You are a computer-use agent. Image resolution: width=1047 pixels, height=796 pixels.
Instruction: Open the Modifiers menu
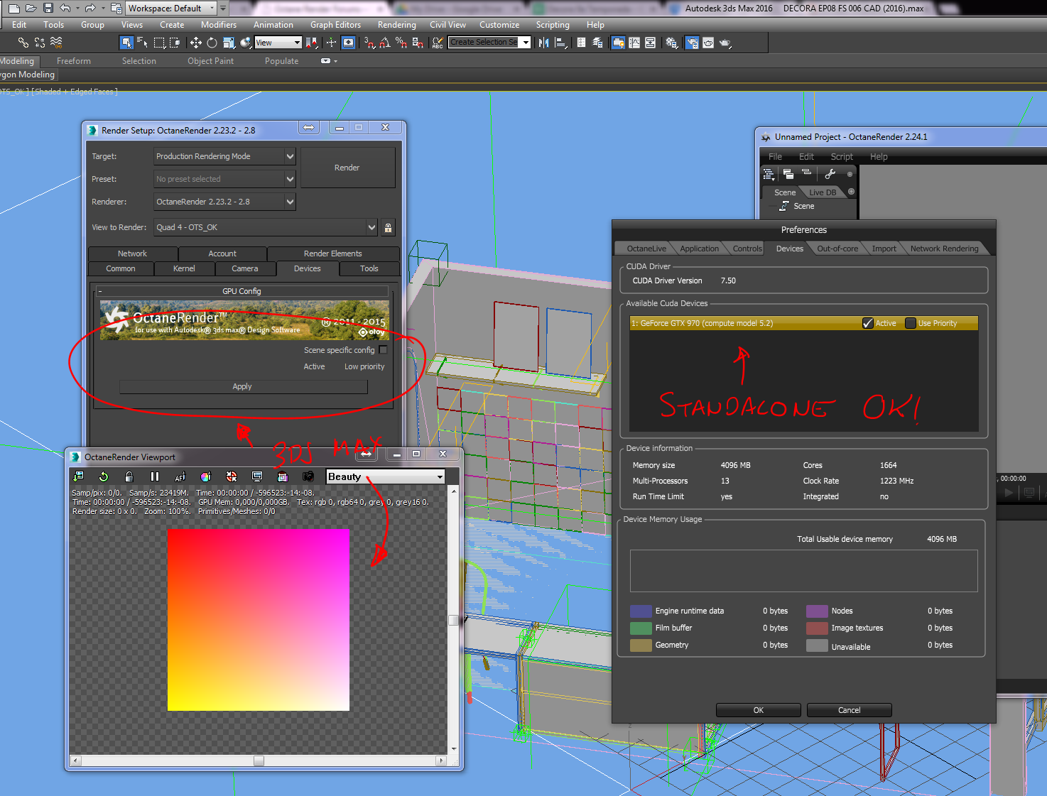(219, 25)
